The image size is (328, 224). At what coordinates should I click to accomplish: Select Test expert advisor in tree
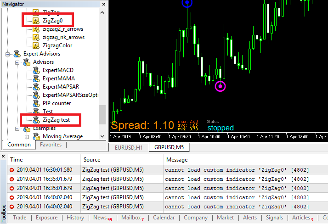tap(48, 112)
